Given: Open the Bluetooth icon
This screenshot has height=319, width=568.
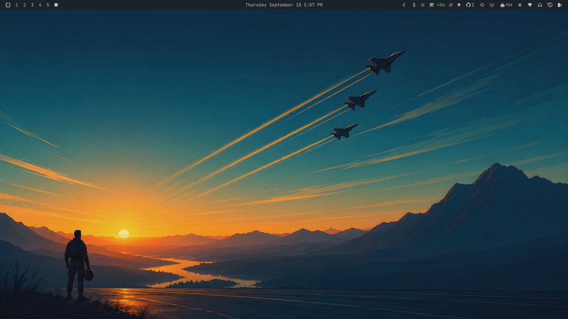Looking at the screenshot, I should [519, 5].
